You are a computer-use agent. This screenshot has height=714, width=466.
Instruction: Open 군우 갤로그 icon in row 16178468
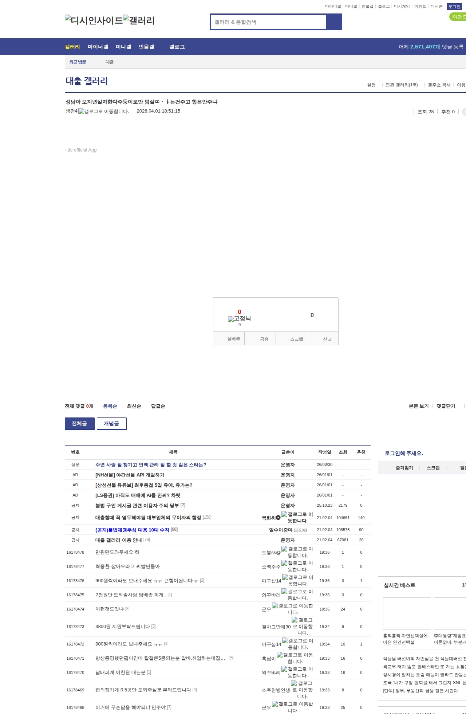coord(292,707)
